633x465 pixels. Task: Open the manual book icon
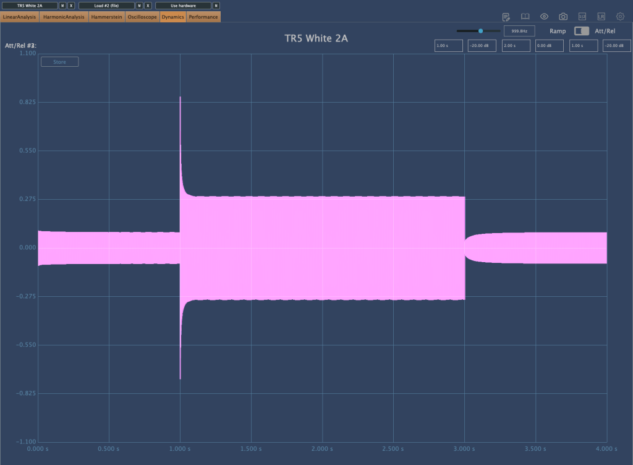coord(525,17)
